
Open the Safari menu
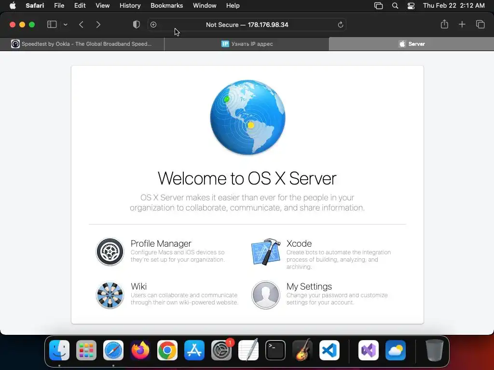point(35,5)
